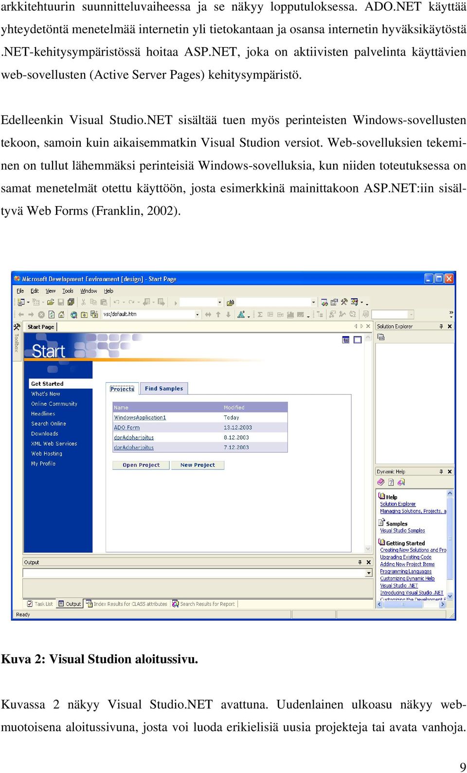Click the Redo arrow icon

coord(131,302)
